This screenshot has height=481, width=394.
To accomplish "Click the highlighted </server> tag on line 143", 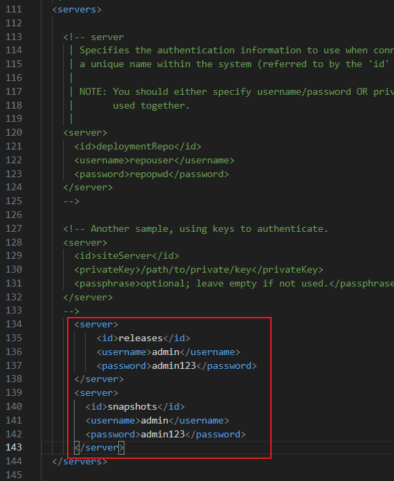I will pos(99,448).
